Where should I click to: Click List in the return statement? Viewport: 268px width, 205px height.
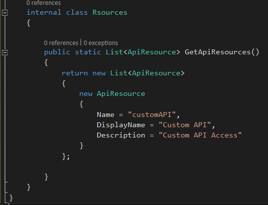(x=119, y=73)
